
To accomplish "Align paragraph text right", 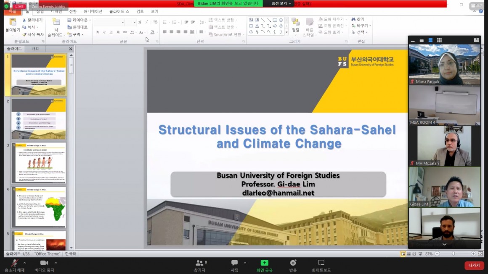I will pyautogui.click(x=178, y=31).
